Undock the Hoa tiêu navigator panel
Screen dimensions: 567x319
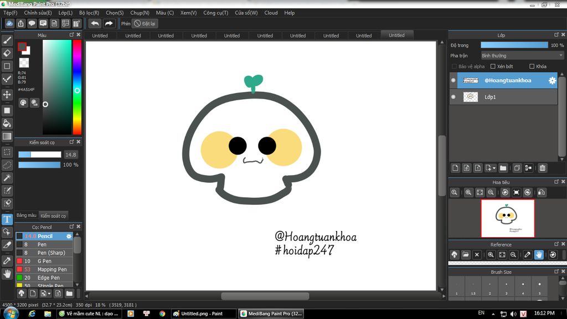pos(556,182)
